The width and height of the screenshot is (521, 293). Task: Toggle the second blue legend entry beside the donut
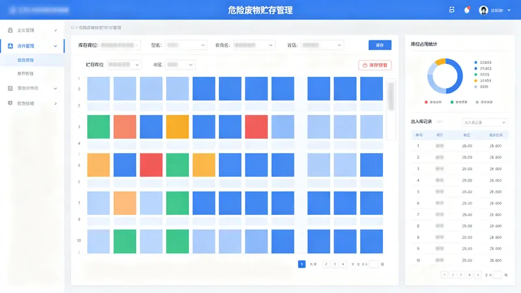pos(483,68)
